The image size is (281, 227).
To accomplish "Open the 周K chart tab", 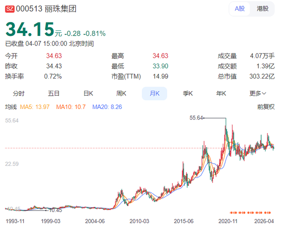I will coord(121,94).
